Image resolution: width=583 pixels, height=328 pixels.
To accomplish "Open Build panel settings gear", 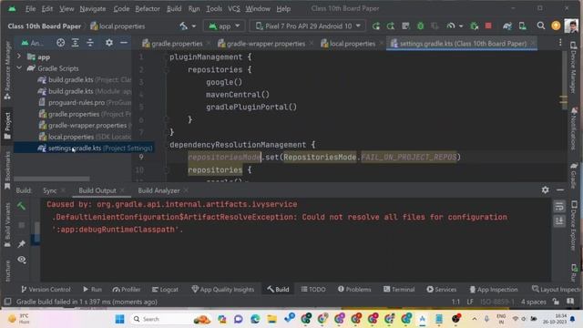I will pyautogui.click(x=545, y=190).
